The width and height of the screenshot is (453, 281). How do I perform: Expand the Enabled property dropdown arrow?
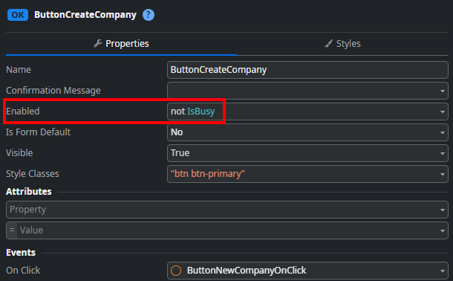tap(443, 112)
